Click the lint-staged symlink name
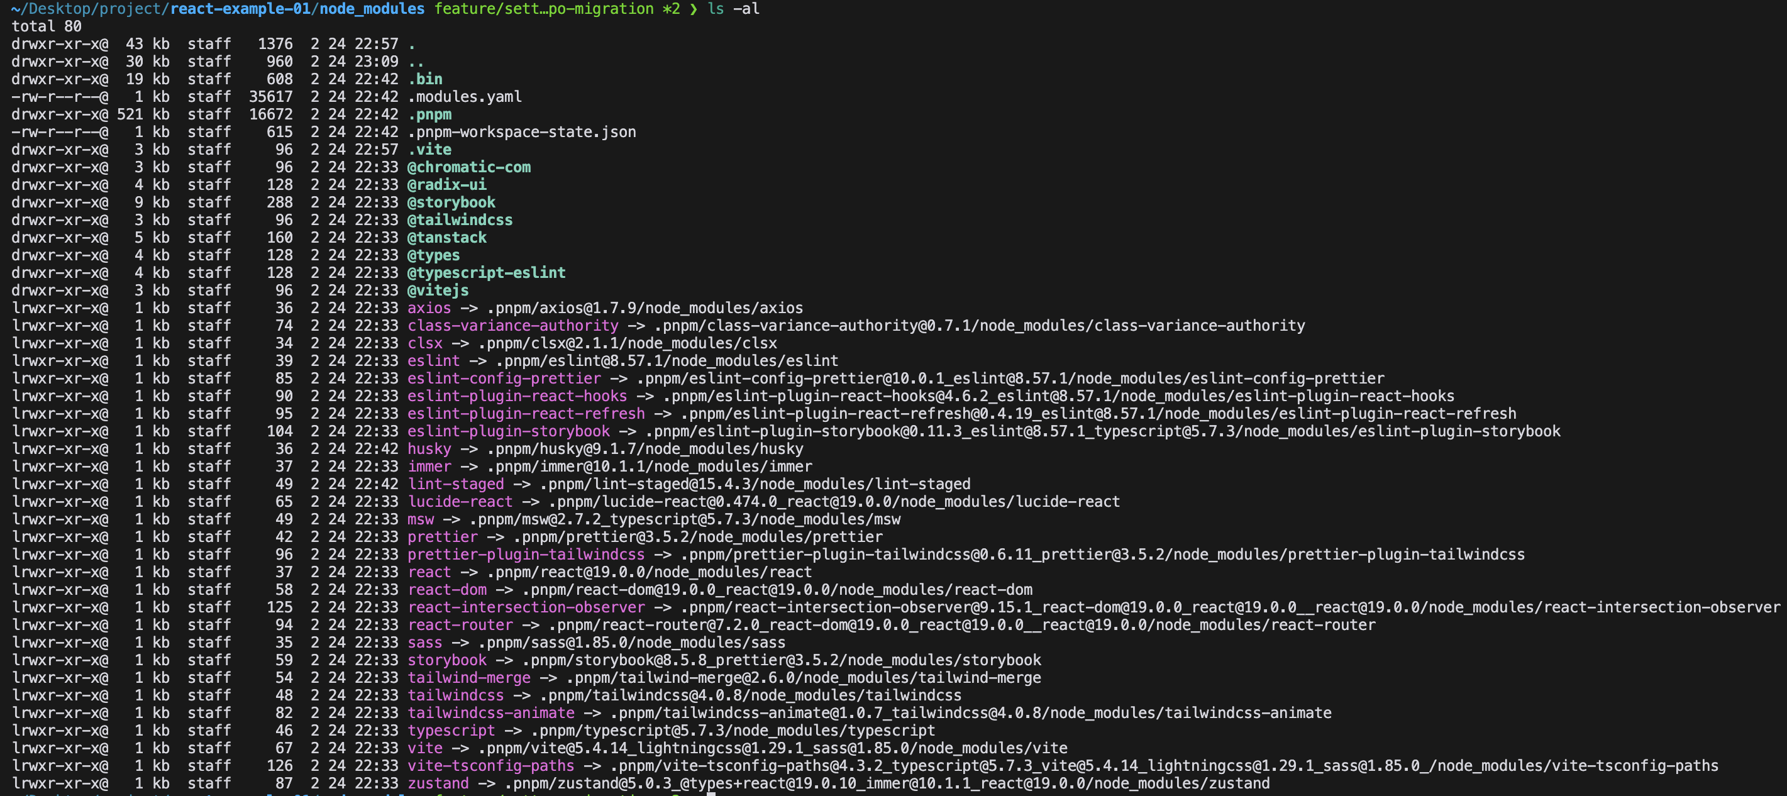Screen dimensions: 1787x796 (x=456, y=484)
